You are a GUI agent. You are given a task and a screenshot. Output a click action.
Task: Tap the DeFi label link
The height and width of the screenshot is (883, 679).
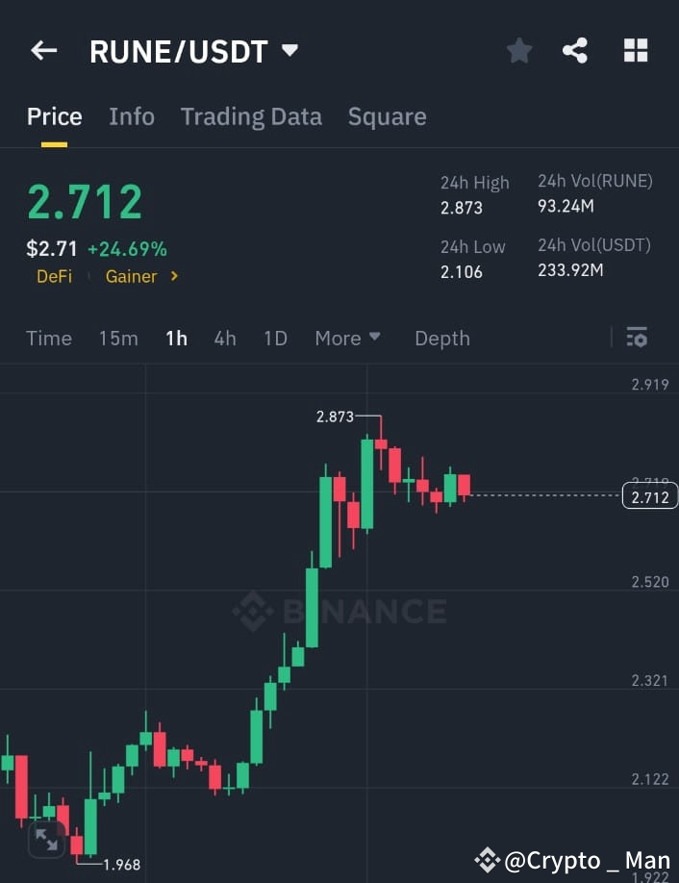(x=55, y=276)
